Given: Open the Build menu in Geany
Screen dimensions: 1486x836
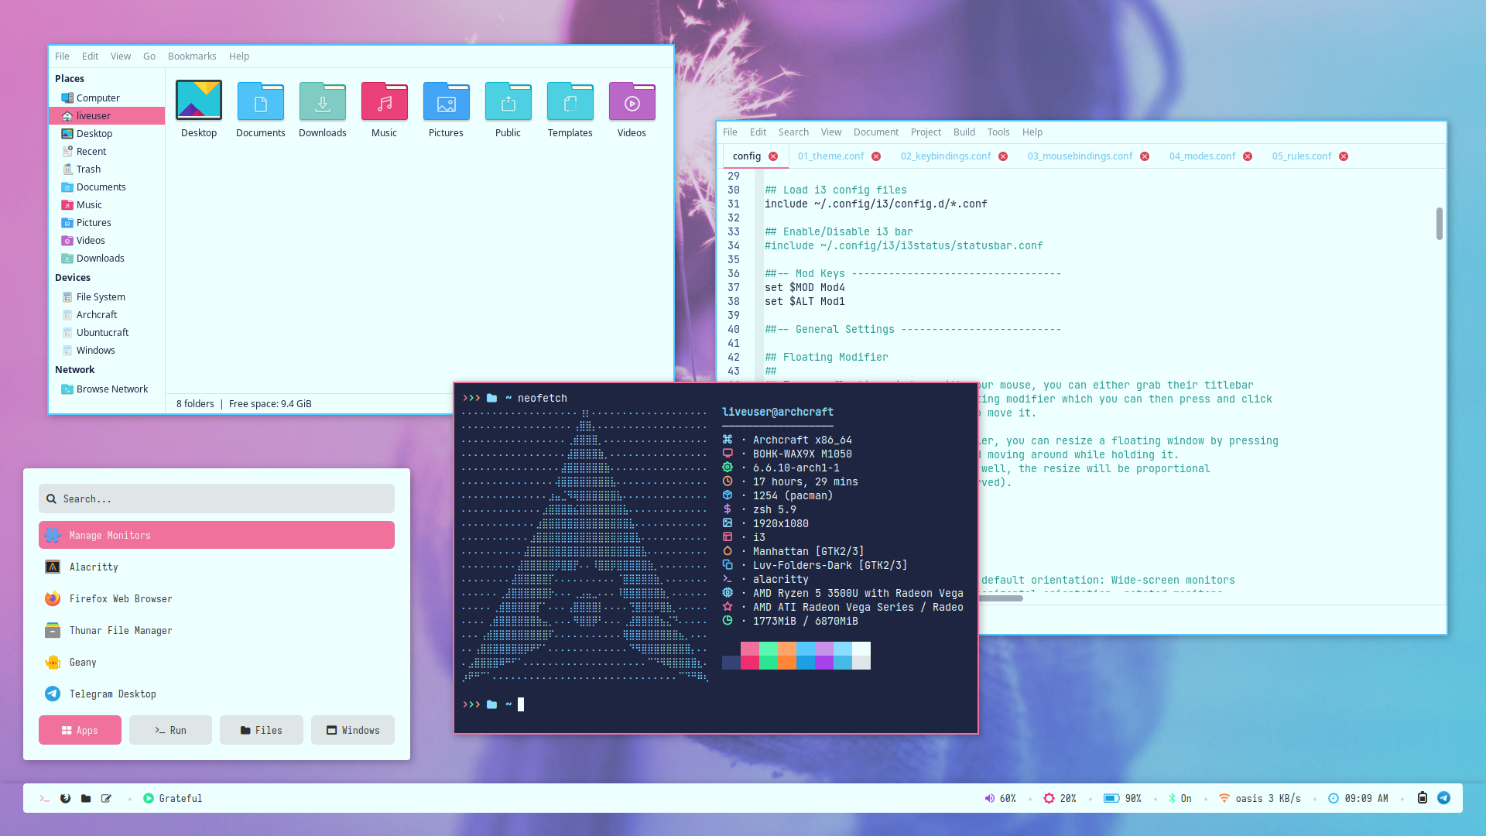Looking at the screenshot, I should point(964,132).
